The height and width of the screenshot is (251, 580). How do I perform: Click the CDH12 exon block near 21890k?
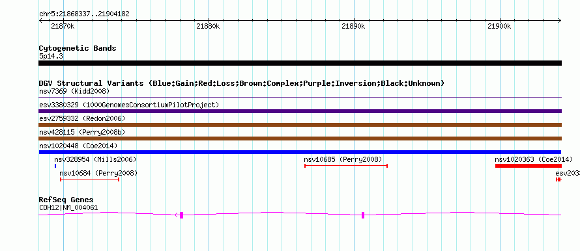point(363,215)
